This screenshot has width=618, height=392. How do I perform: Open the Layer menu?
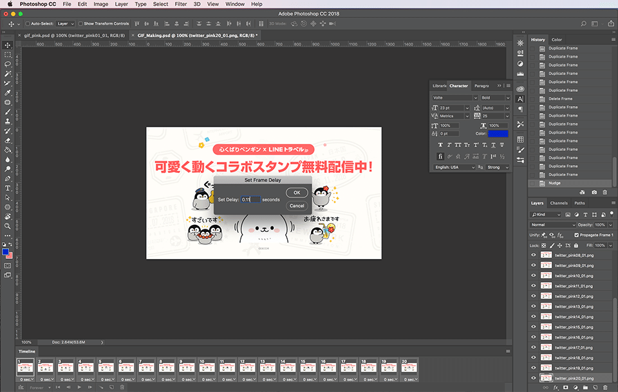tap(122, 4)
